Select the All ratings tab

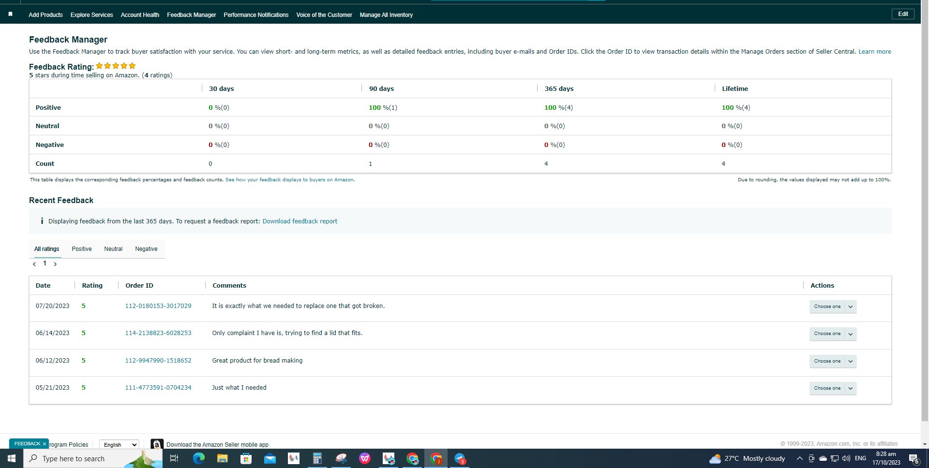coord(47,249)
